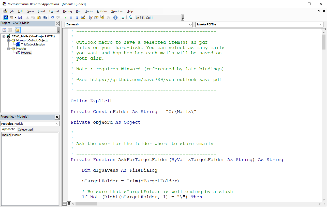Image resolution: width=327 pixels, height=207 pixels.
Task: Open Visual Basic Help question mark icon
Action: [115, 18]
